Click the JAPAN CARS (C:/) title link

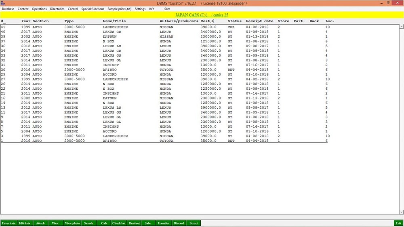pos(191,15)
